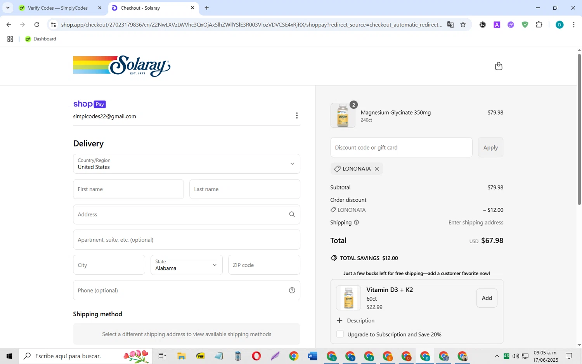
Task: Open the Country/Region dropdown
Action: 187,164
